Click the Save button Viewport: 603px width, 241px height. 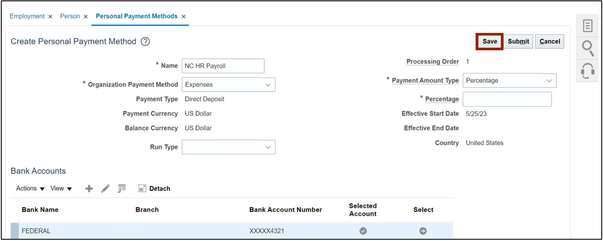(x=490, y=42)
